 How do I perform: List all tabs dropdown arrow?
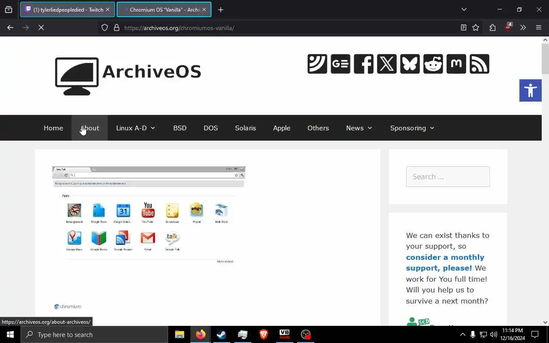[x=464, y=9]
